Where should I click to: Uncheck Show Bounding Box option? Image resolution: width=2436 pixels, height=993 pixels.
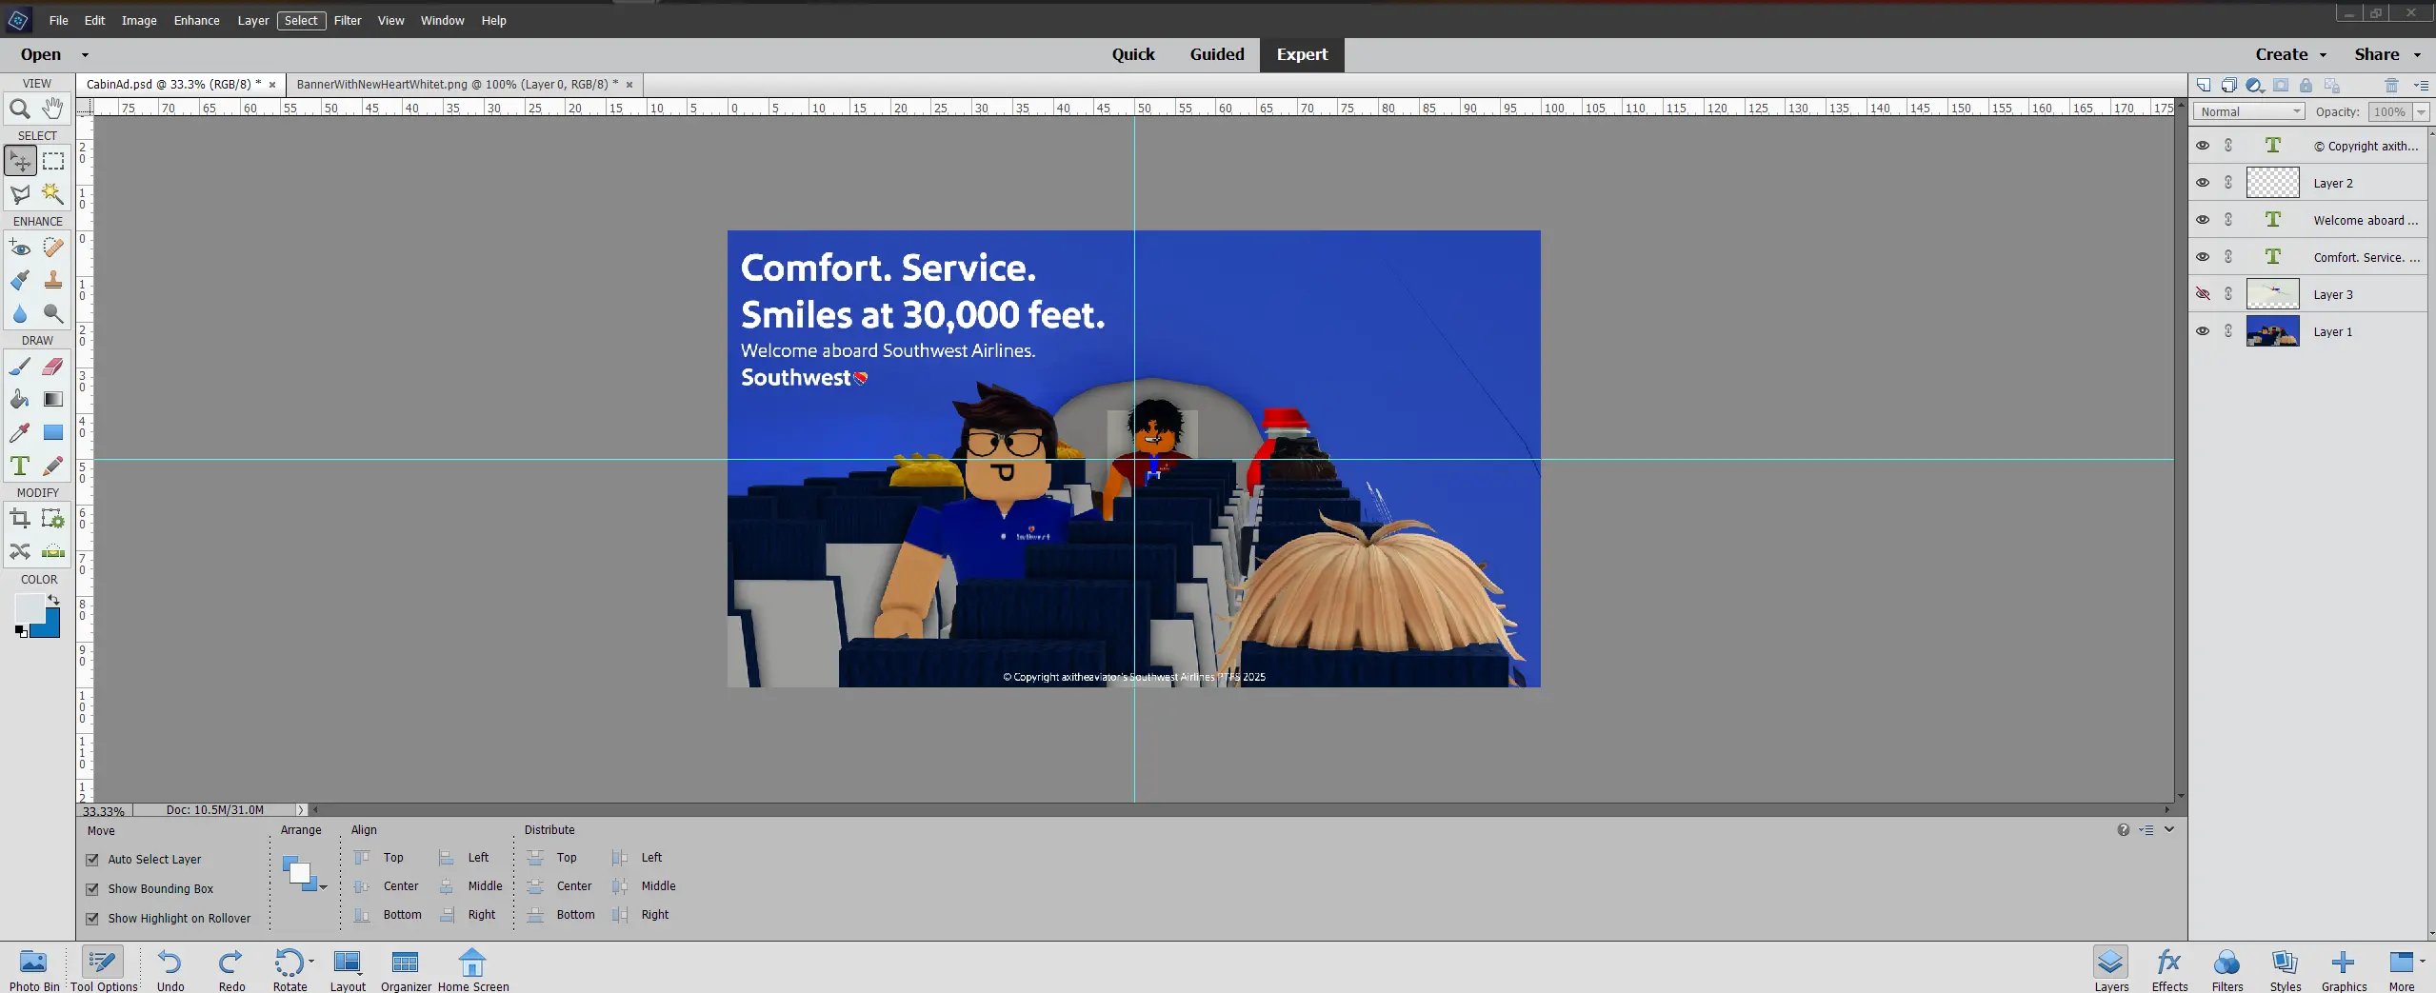92,888
